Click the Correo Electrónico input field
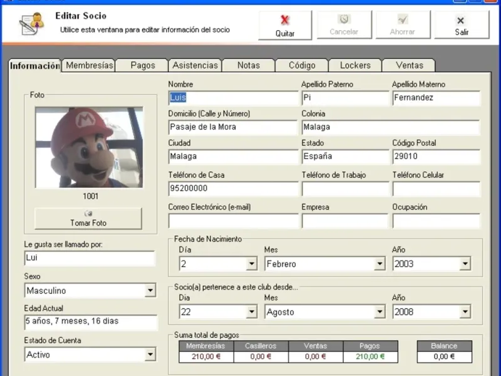 point(233,221)
